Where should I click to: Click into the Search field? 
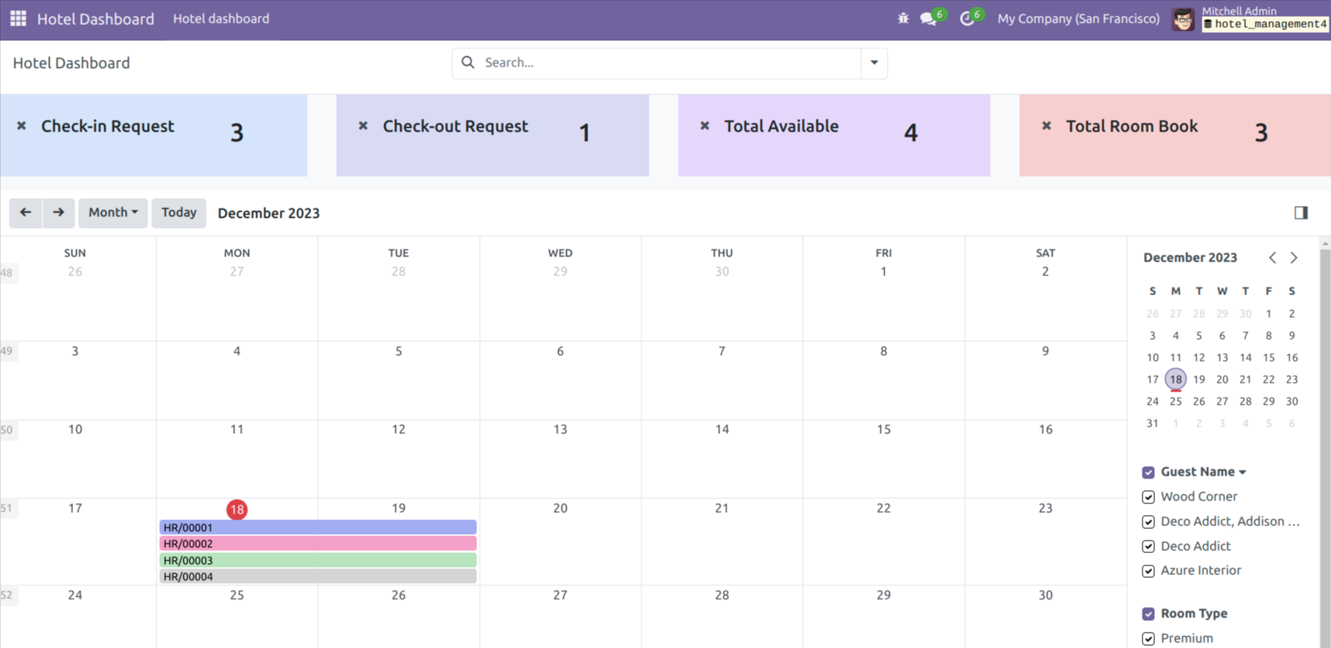tap(668, 63)
